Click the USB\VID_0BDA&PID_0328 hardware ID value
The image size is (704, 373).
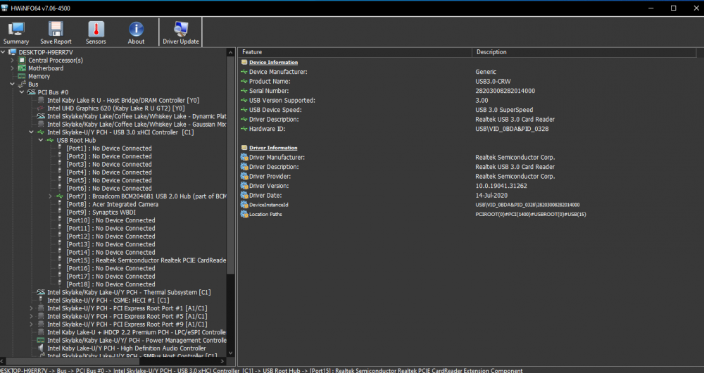point(512,129)
